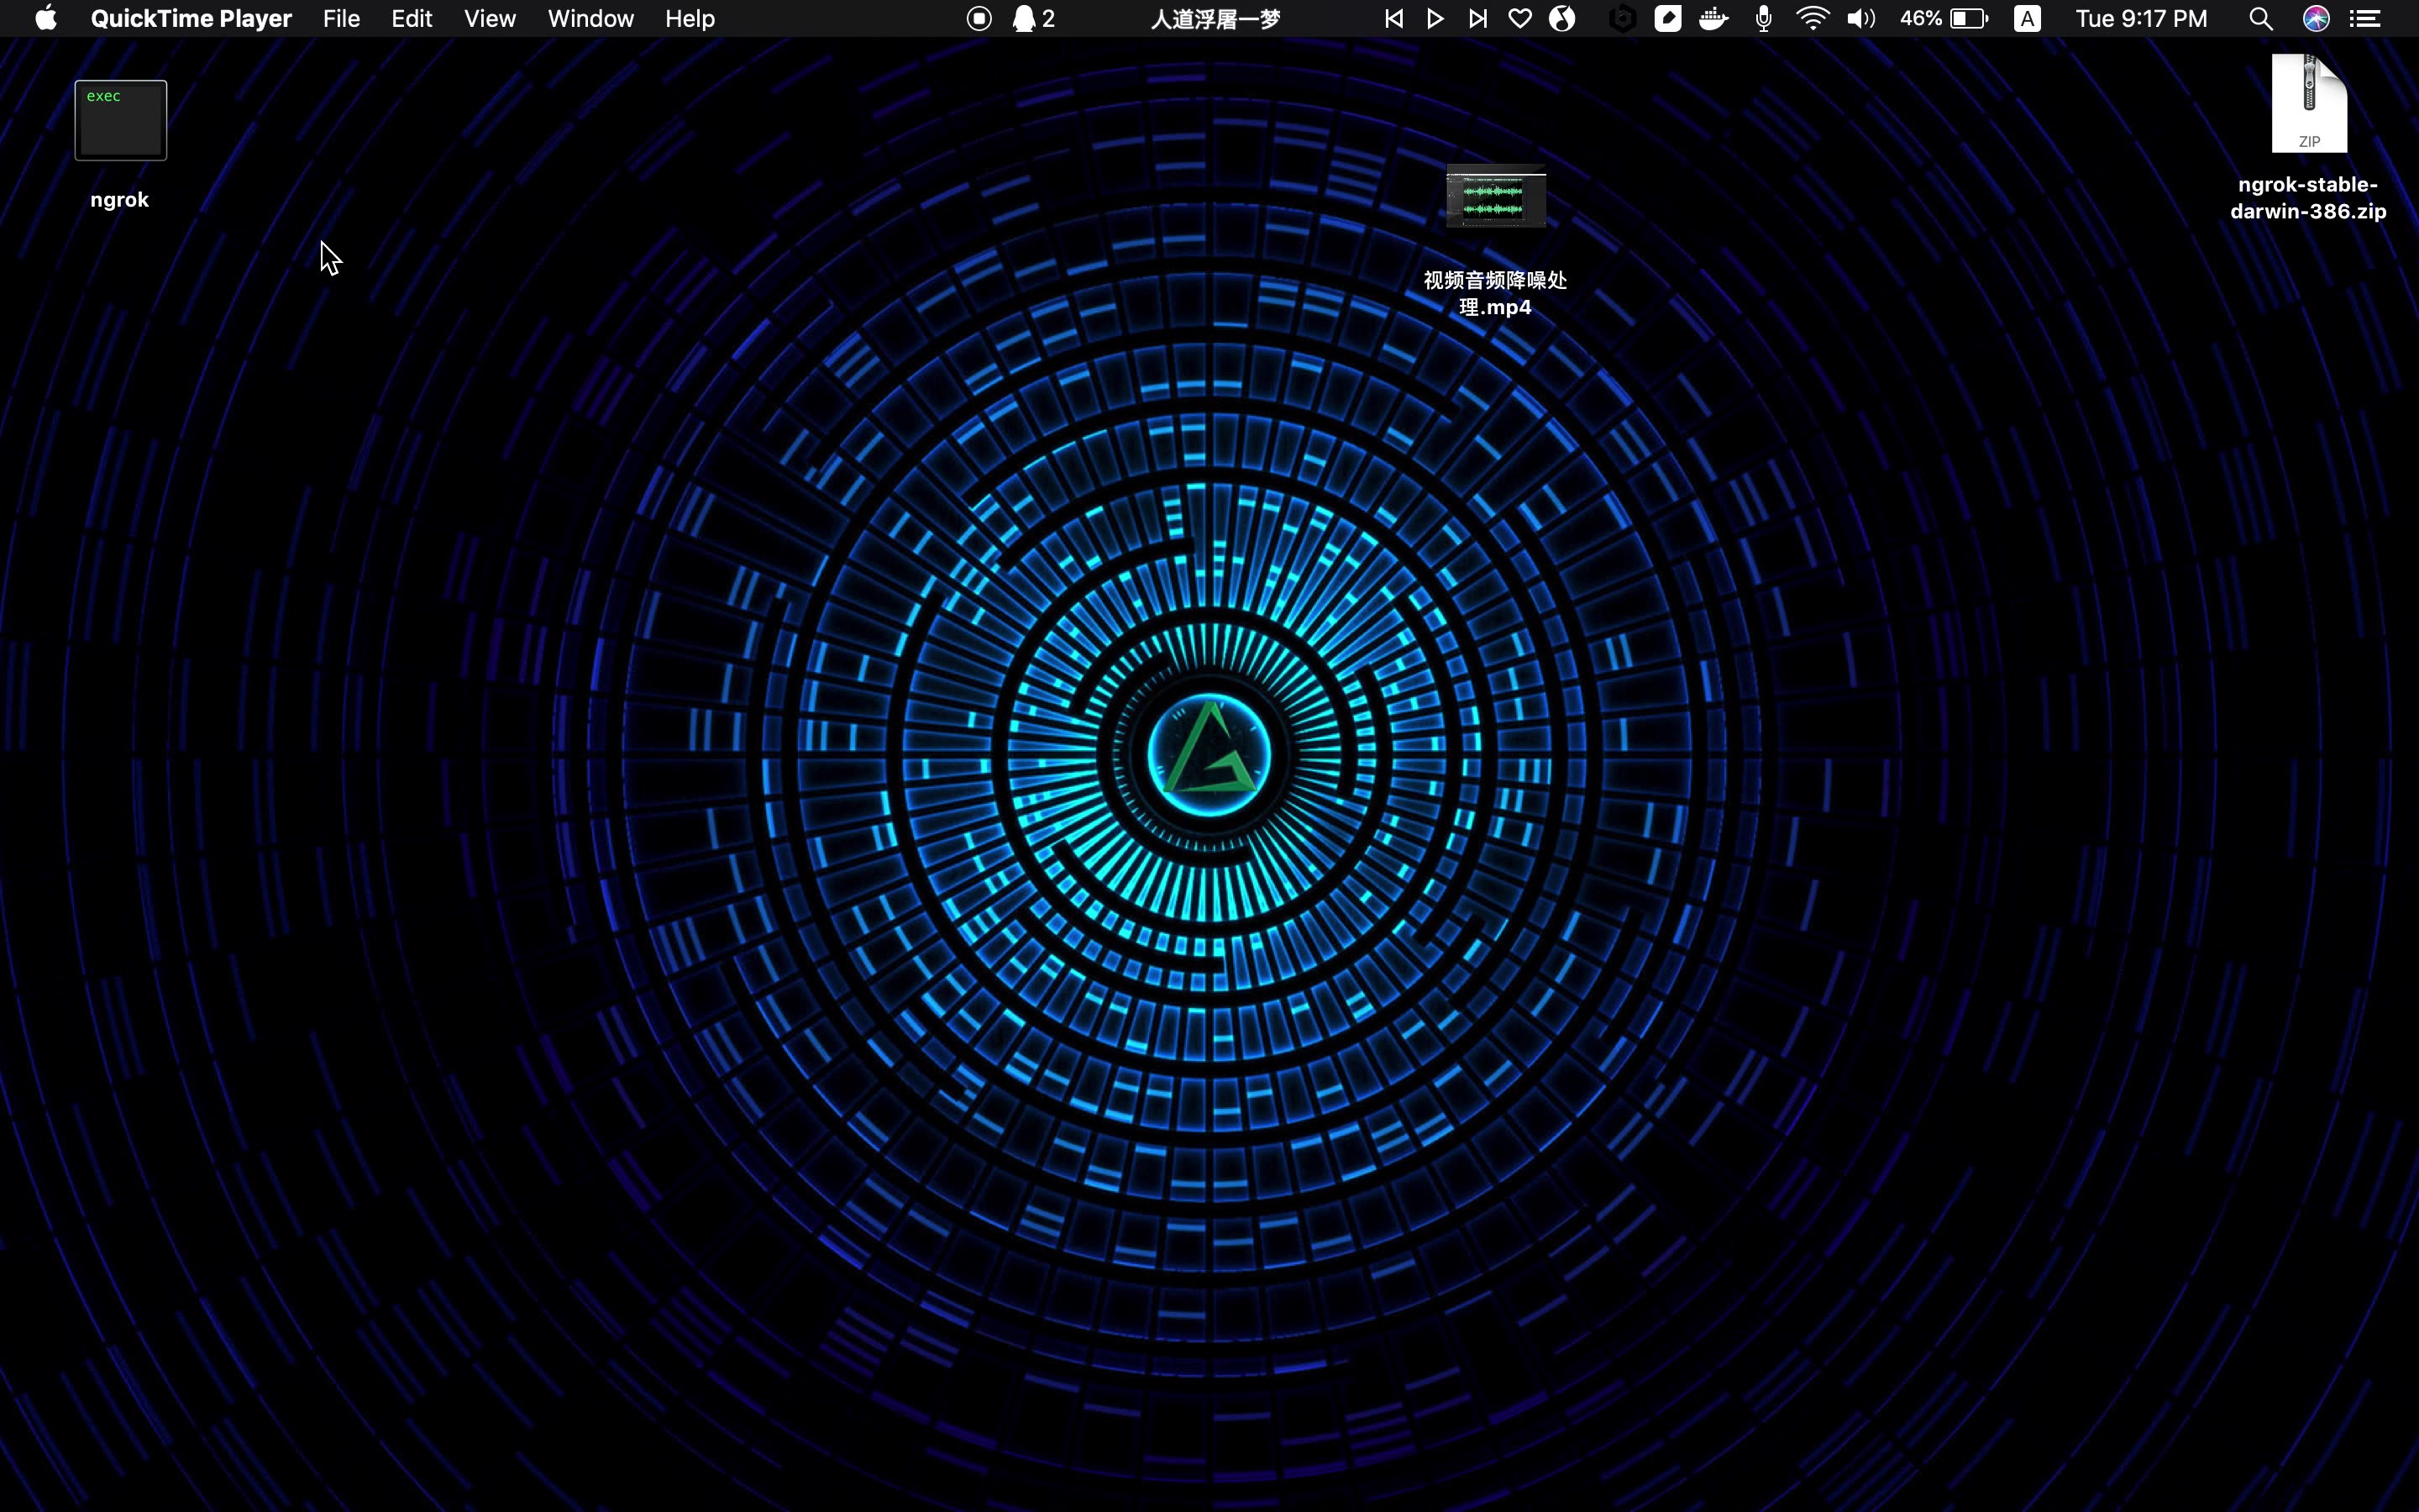Favorite the song with heart icon
The height and width of the screenshot is (1512, 2419).
pos(1519,19)
